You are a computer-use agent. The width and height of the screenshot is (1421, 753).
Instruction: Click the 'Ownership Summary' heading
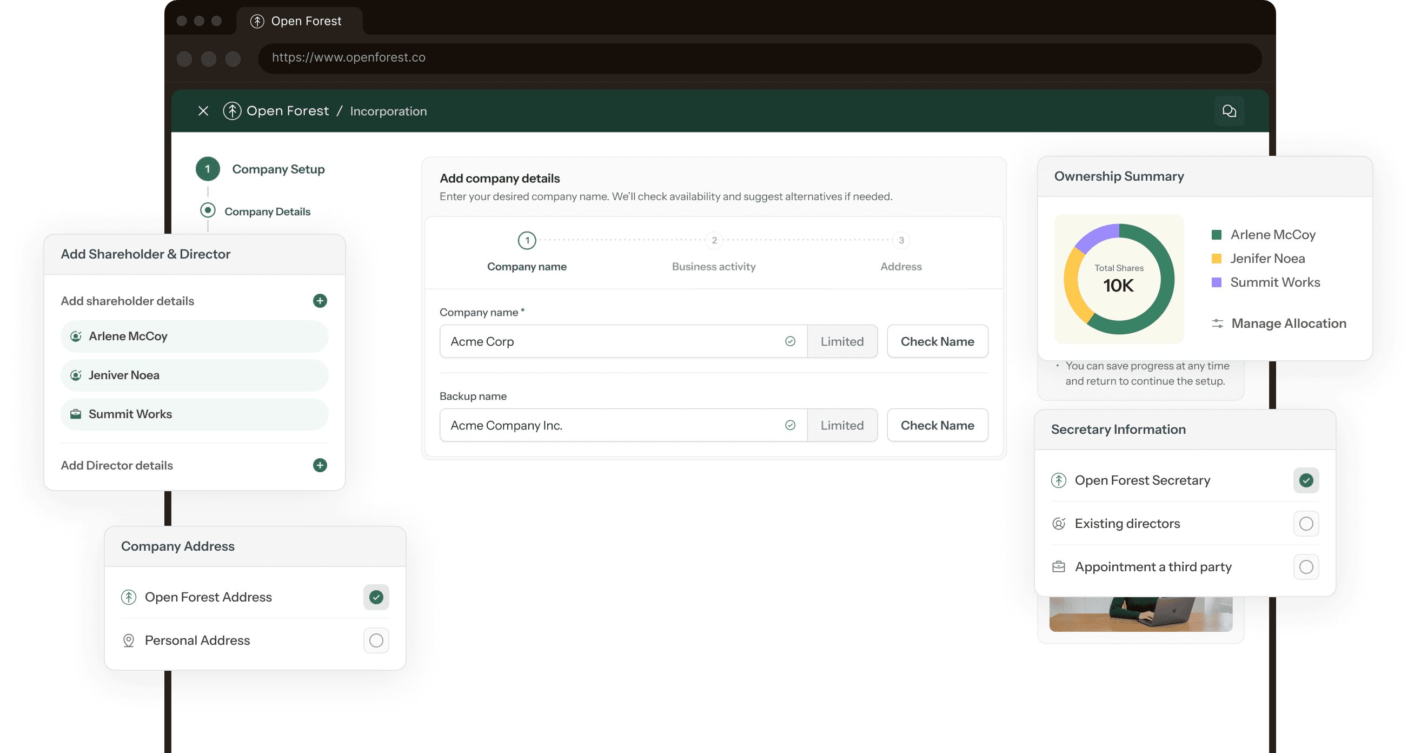click(x=1119, y=176)
